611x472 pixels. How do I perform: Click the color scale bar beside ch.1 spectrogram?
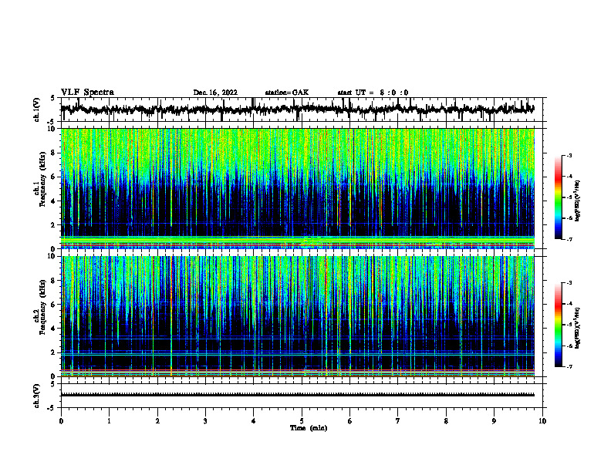tap(559, 197)
